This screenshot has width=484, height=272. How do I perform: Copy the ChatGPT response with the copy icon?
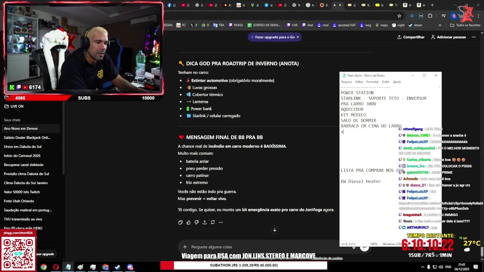pos(180,223)
